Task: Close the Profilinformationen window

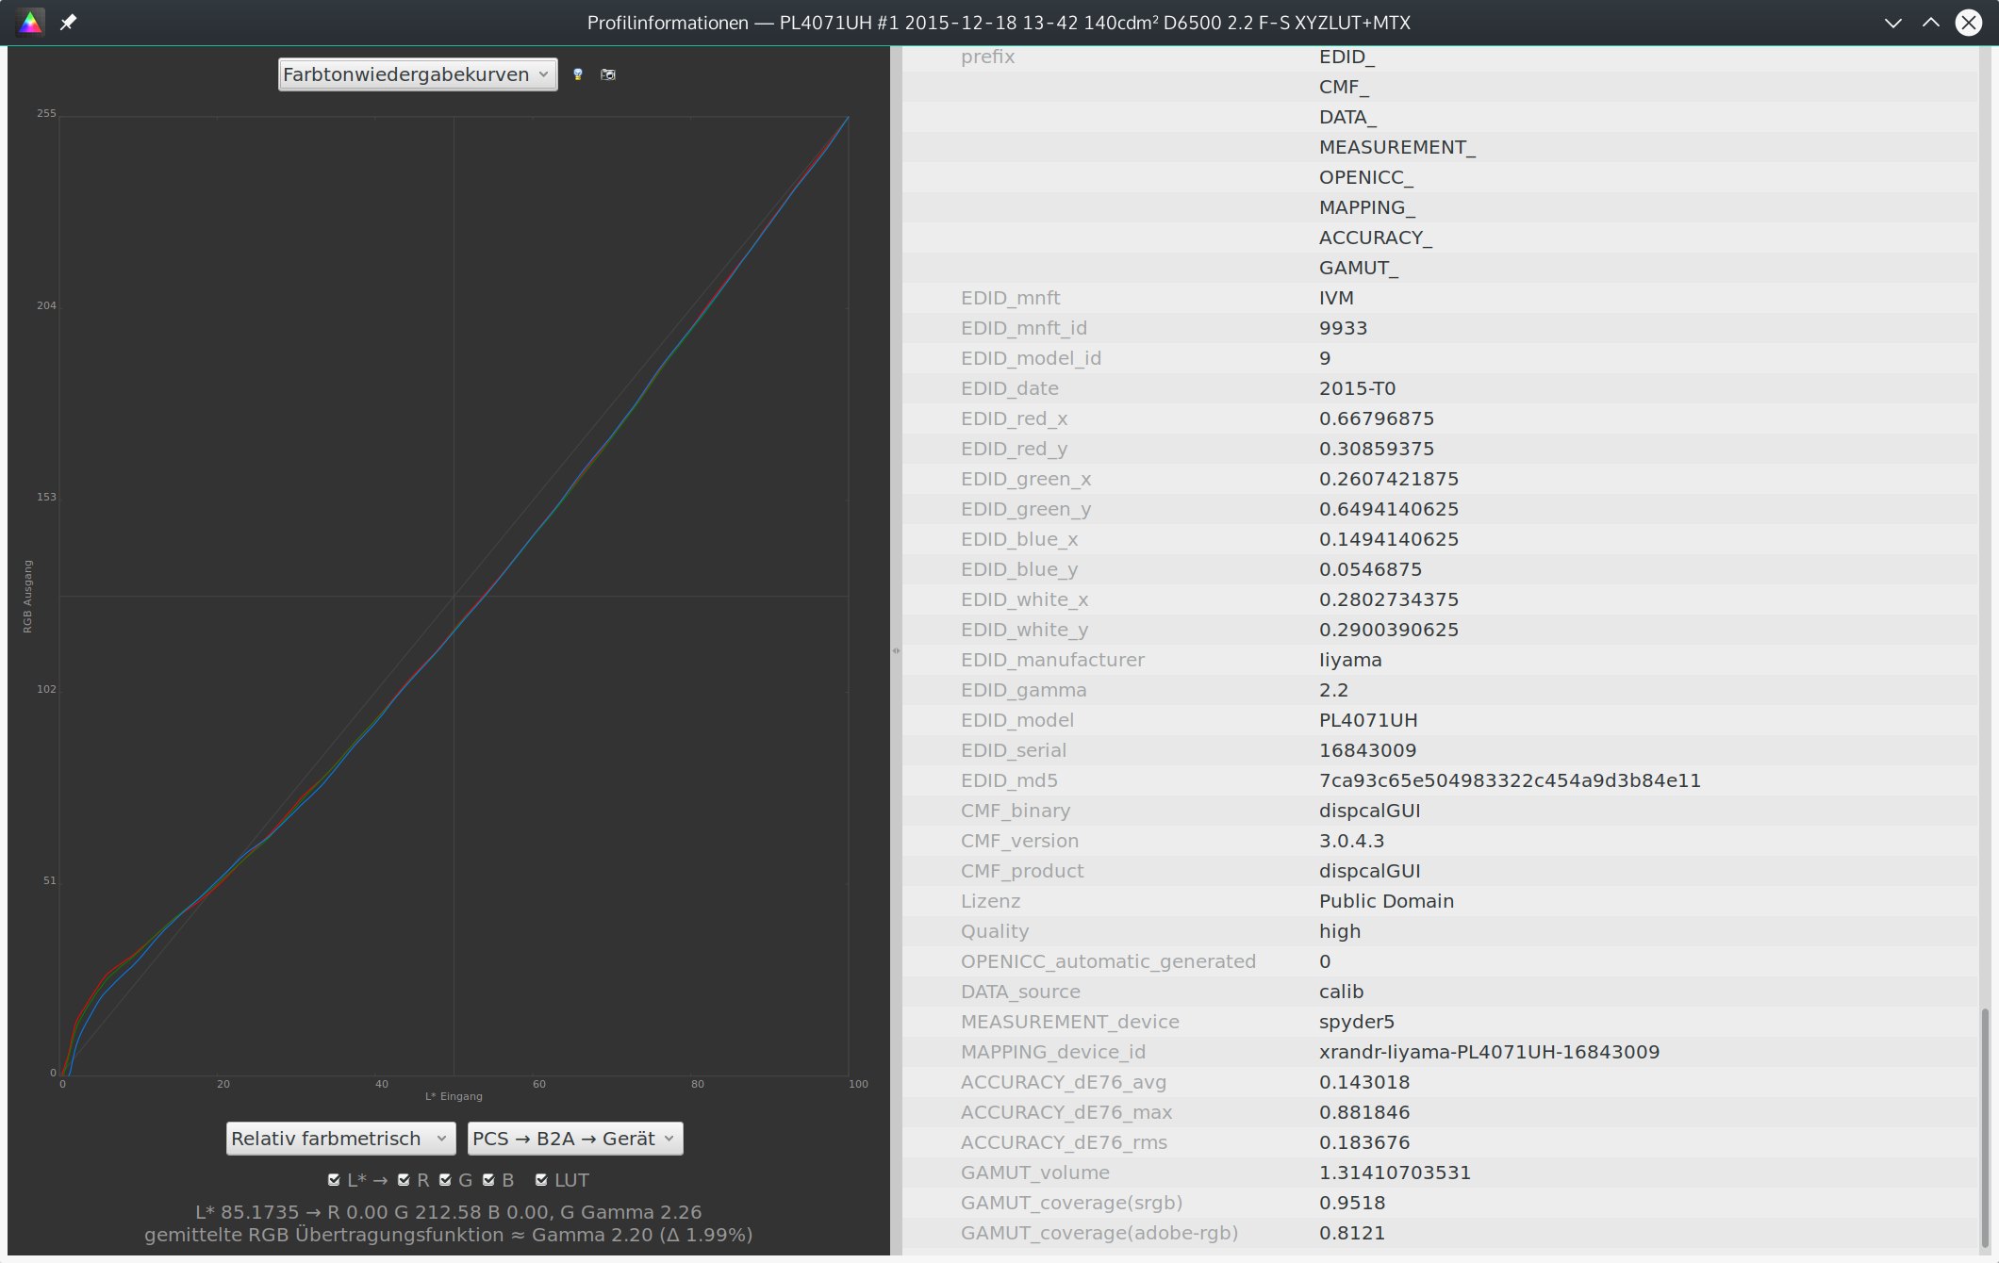Action: coord(1969,23)
